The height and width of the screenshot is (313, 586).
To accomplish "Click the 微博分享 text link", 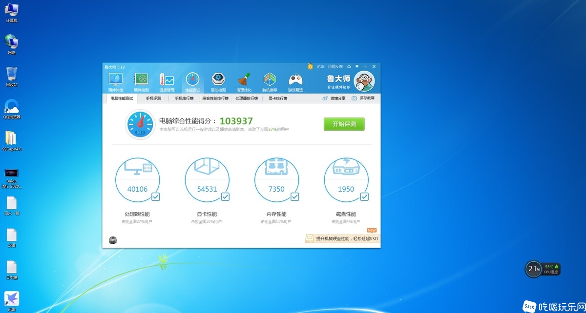I will point(338,98).
